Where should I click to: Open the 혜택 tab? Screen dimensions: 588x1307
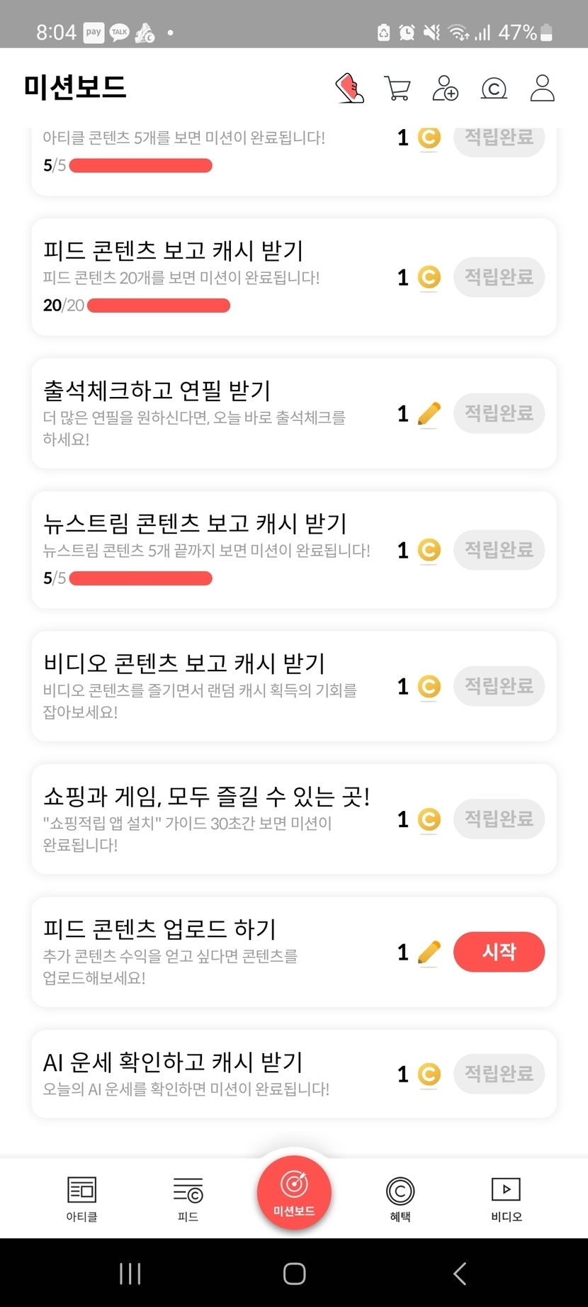pyautogui.click(x=400, y=1199)
